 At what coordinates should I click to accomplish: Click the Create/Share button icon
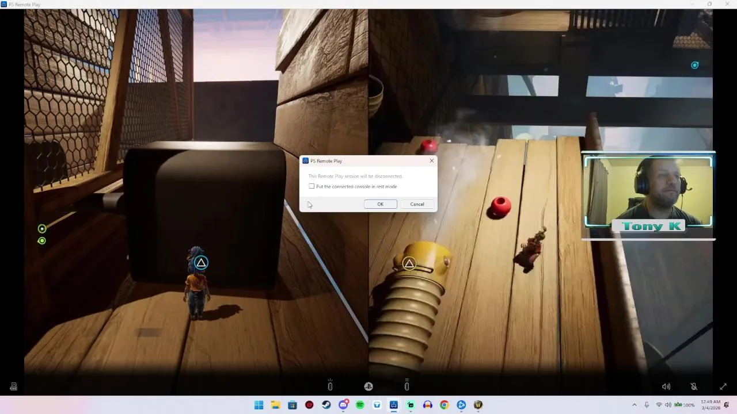pyautogui.click(x=330, y=385)
